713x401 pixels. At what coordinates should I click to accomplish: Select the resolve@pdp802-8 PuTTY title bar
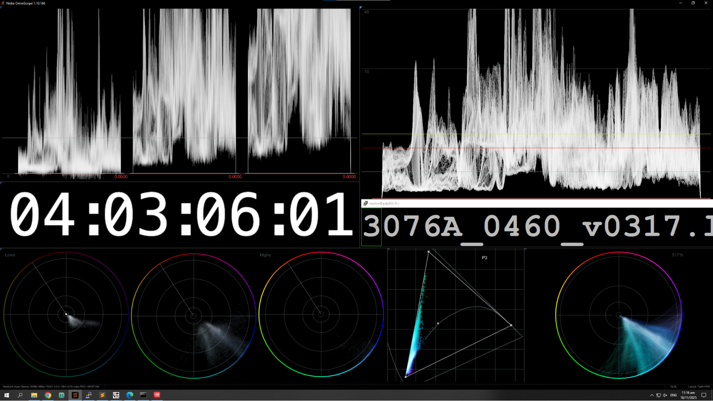537,203
